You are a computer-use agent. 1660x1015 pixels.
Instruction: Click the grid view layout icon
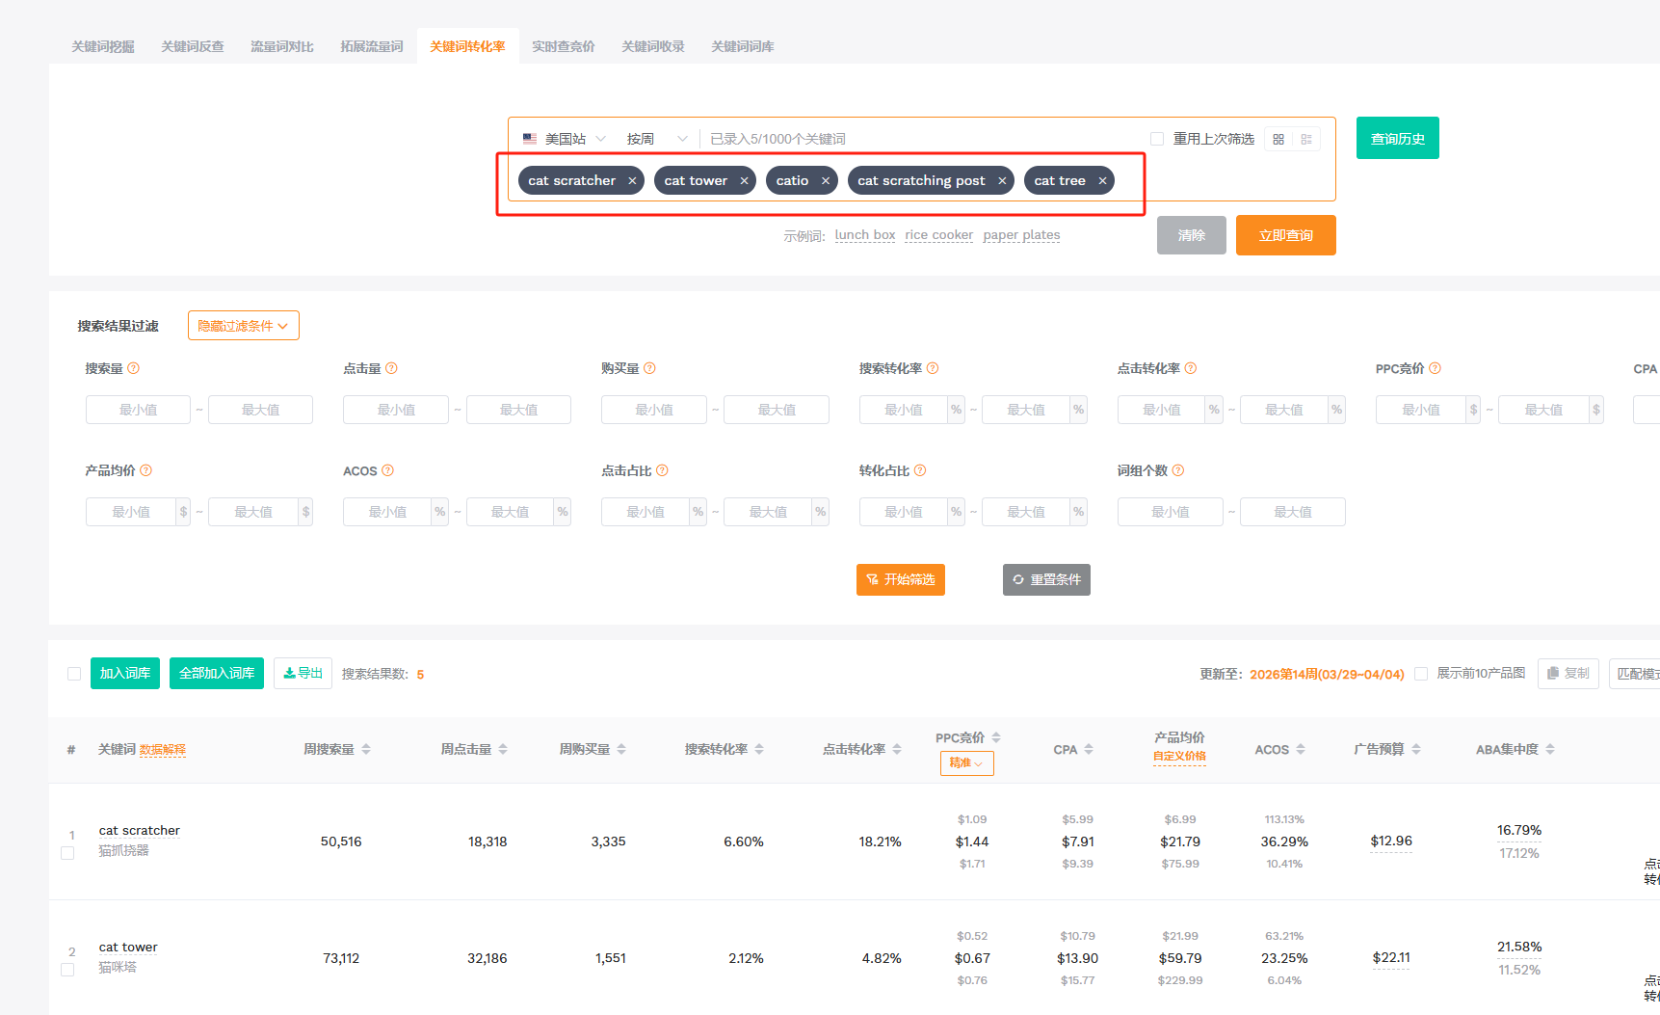1278,140
